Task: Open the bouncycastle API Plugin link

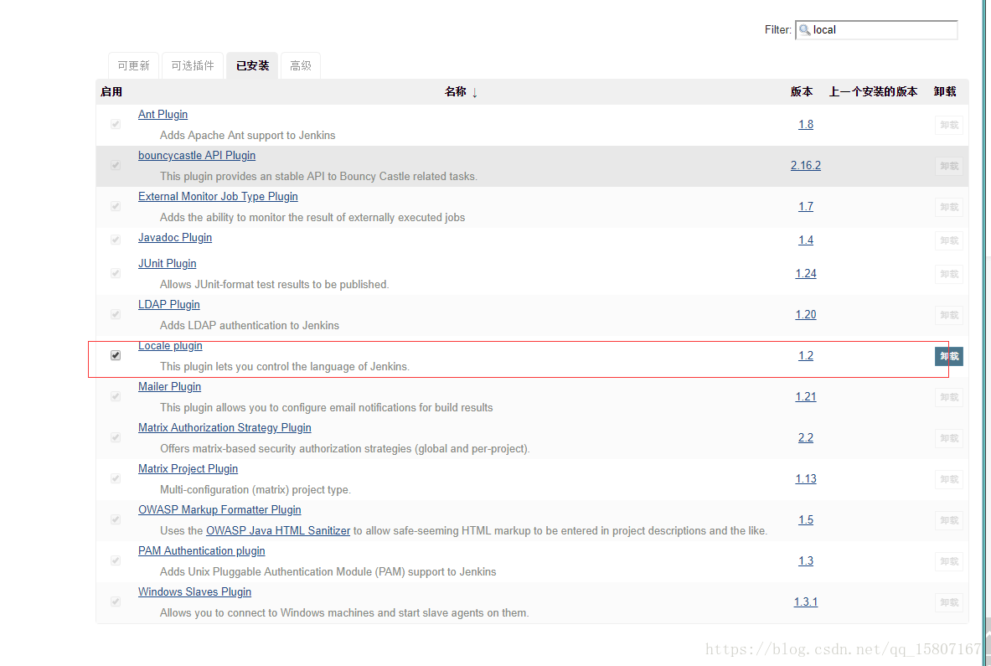Action: [x=197, y=156]
